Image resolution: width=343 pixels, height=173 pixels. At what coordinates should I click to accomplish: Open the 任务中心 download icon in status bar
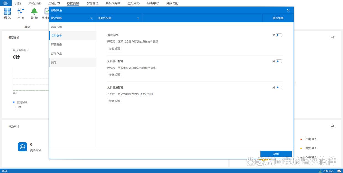click(x=320, y=171)
